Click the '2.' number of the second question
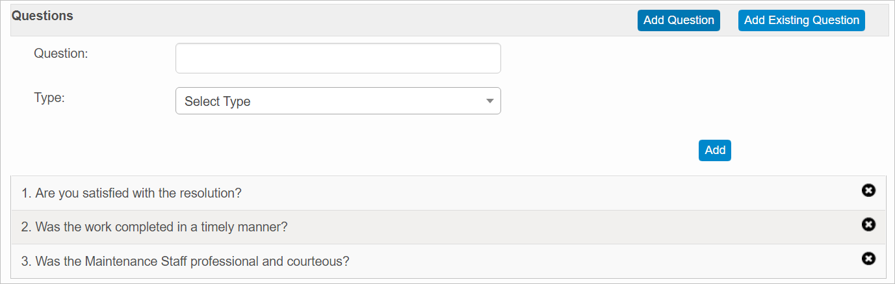Screen dimensions: 895x284 pyautogui.click(x=26, y=227)
